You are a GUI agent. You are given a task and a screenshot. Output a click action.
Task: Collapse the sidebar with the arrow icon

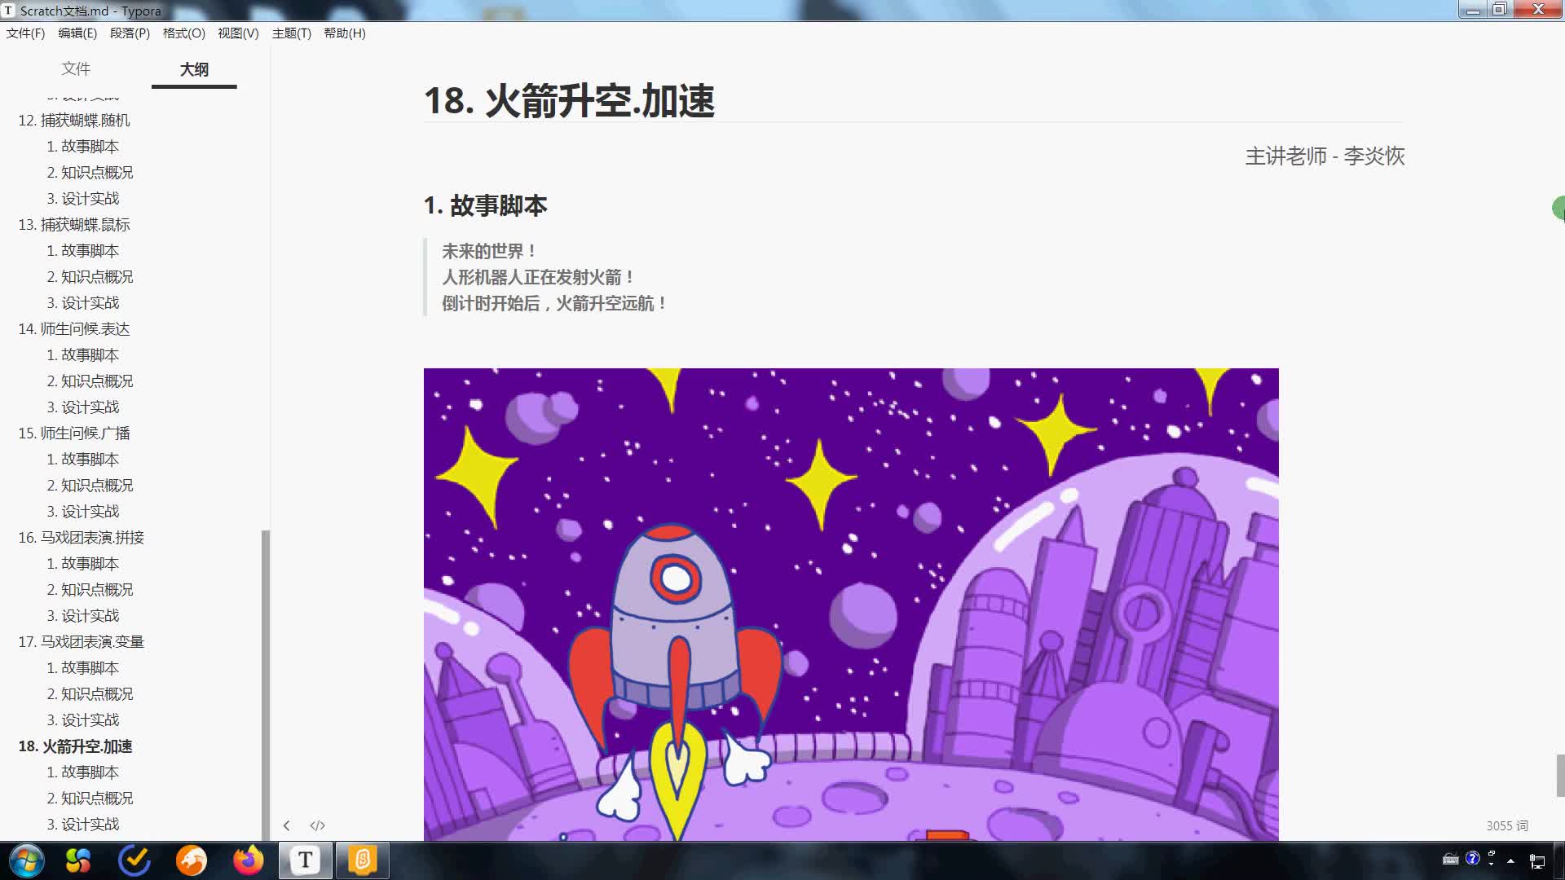[286, 825]
